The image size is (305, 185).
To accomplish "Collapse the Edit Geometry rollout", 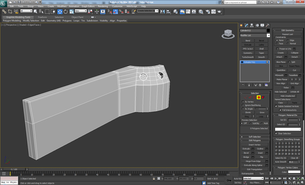I will tap(288, 31).
